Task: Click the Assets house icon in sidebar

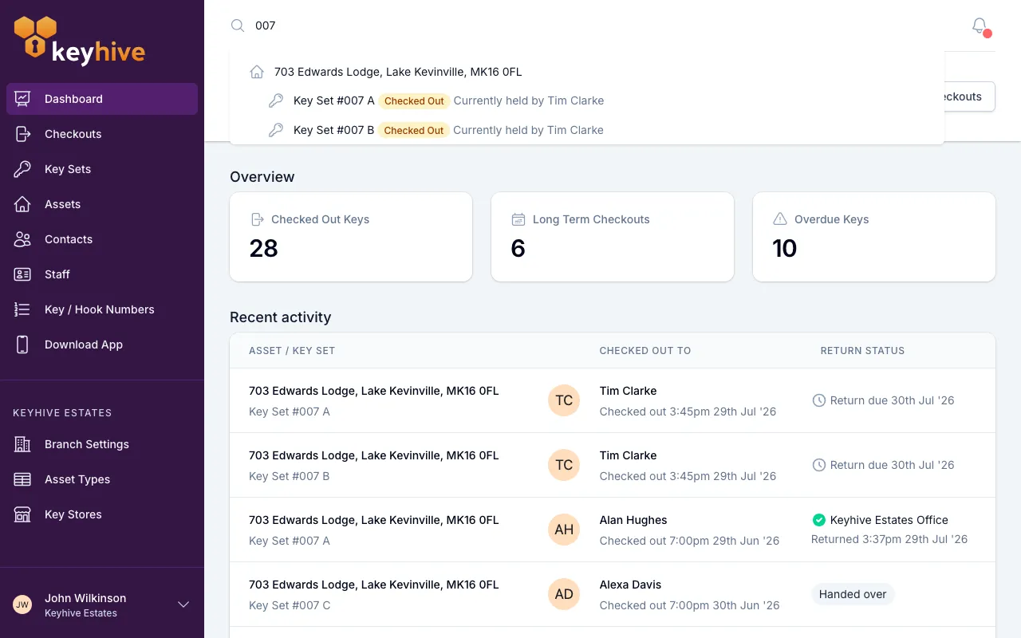Action: tap(22, 204)
